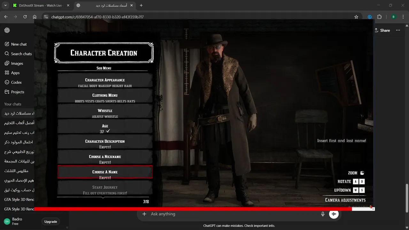Click the browser forward arrow
The height and width of the screenshot is (230, 409).
coord(15,17)
